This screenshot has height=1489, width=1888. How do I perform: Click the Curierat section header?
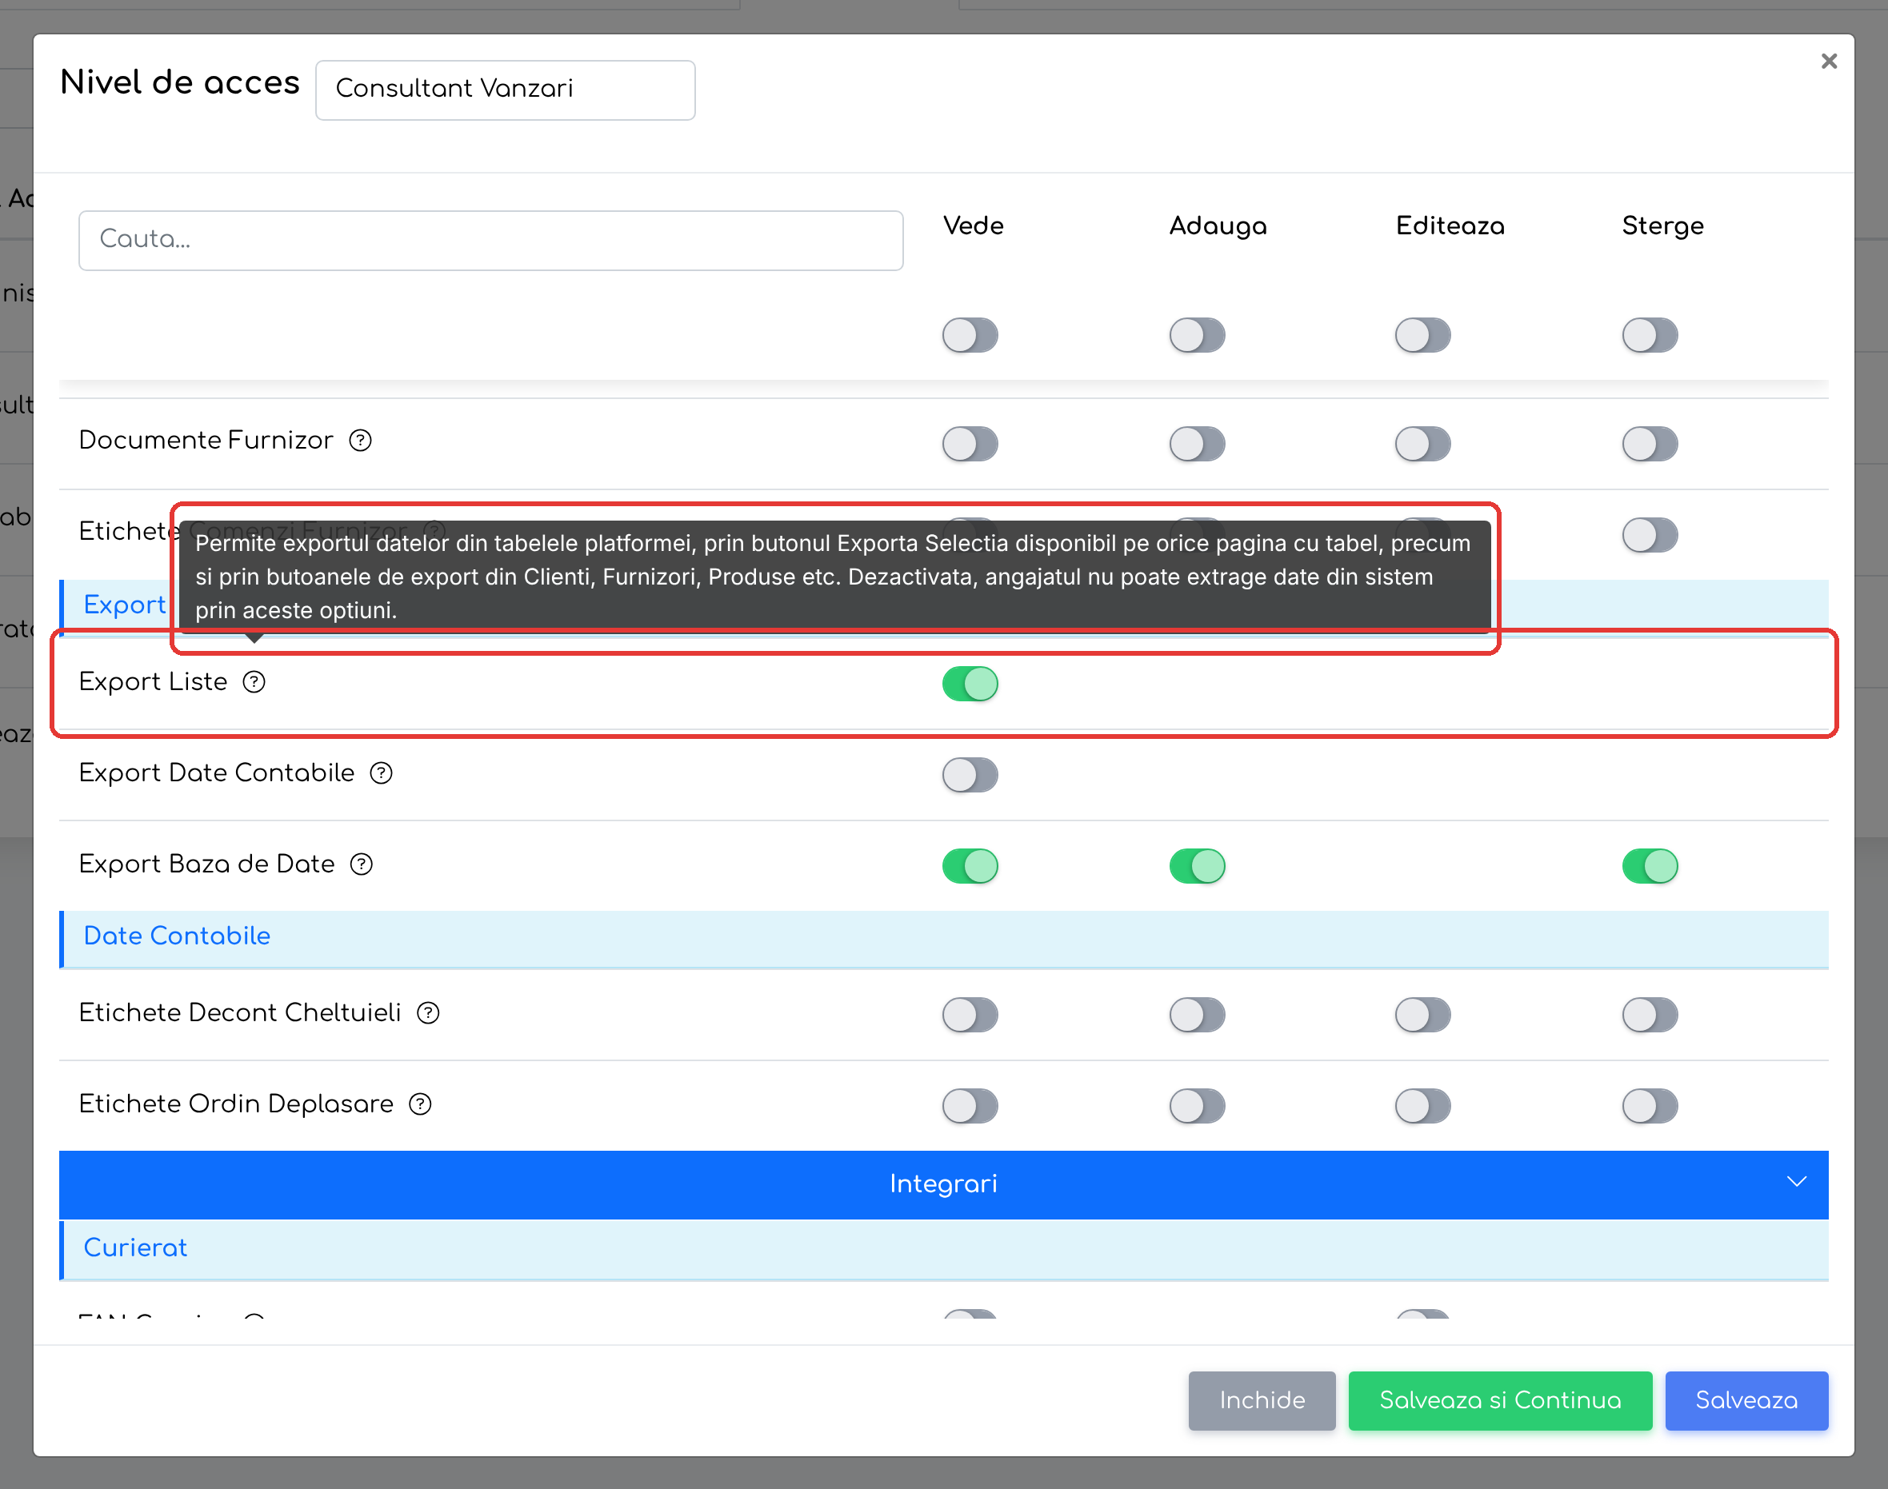943,1249
